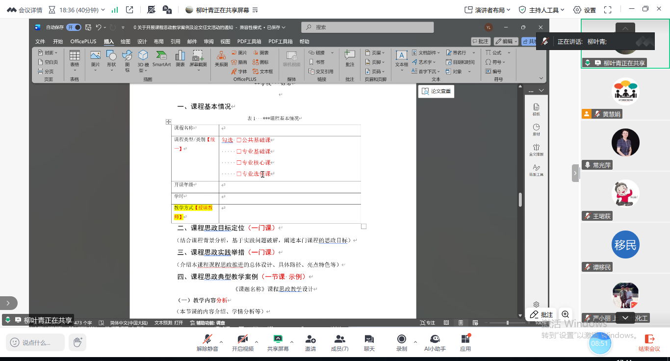Open 设置 settings in top bar
The image size is (670, 361).
[585, 10]
